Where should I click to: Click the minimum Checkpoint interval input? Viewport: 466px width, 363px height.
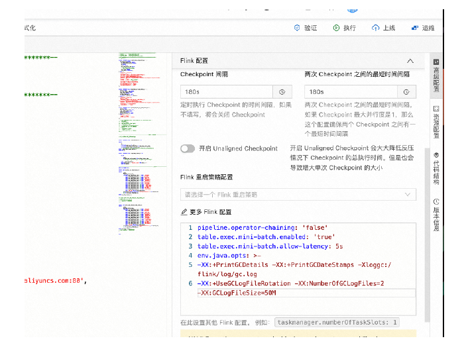coord(351,92)
